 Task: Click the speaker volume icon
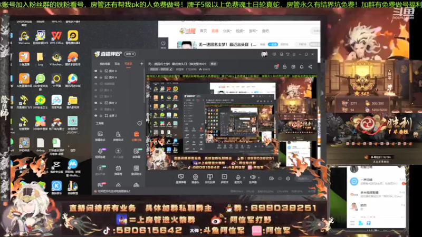[253, 177]
